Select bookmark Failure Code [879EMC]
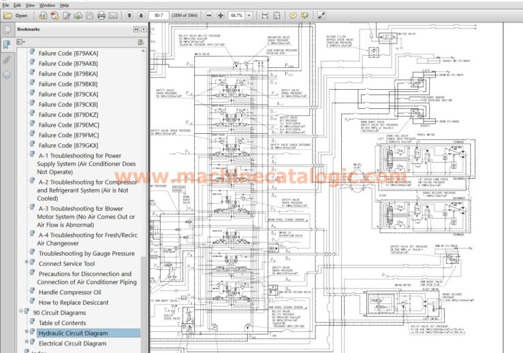This screenshot has width=523, height=353. coord(69,125)
